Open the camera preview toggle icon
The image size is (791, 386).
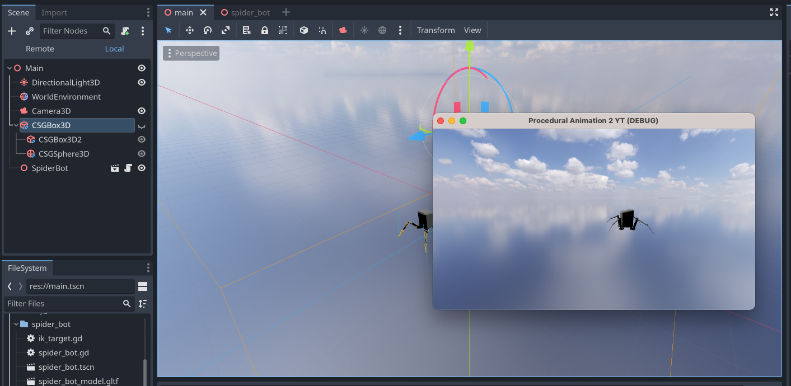tap(343, 30)
